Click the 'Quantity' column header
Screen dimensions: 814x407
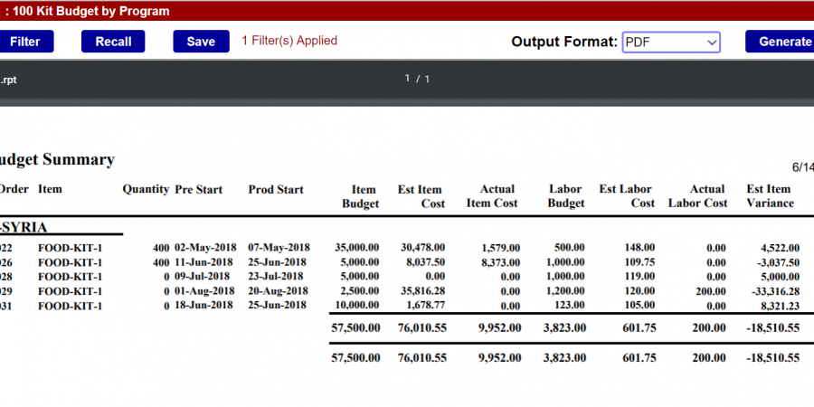pos(146,189)
